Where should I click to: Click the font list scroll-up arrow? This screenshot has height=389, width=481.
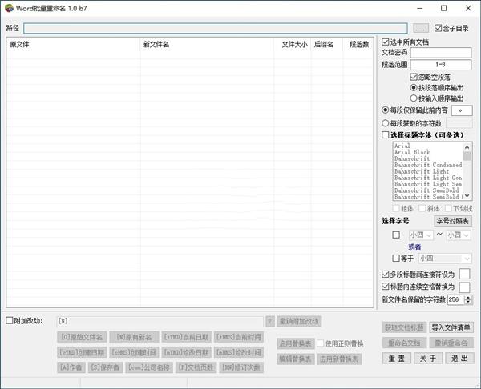[x=467, y=147]
